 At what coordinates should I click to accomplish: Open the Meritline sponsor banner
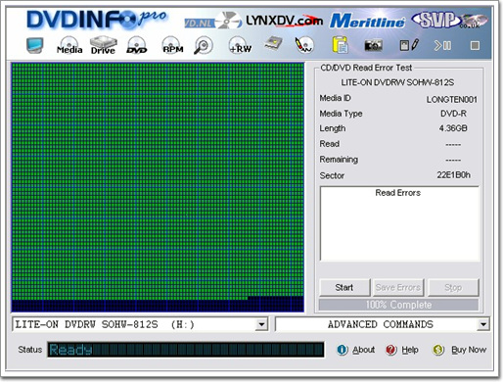tap(367, 21)
